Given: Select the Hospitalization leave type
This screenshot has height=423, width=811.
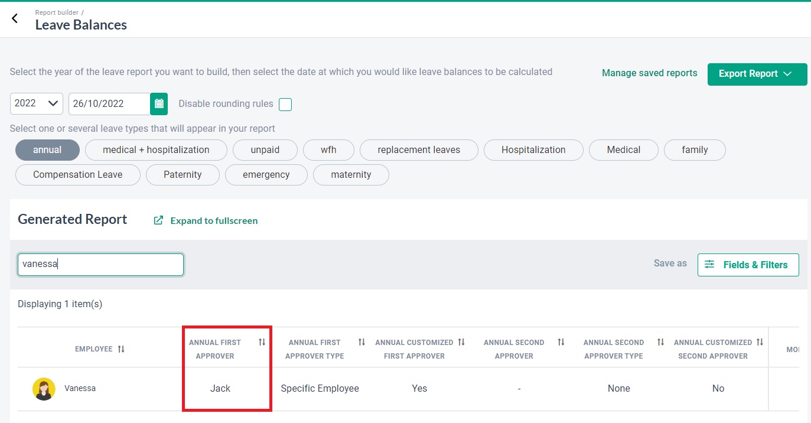Looking at the screenshot, I should pyautogui.click(x=533, y=150).
